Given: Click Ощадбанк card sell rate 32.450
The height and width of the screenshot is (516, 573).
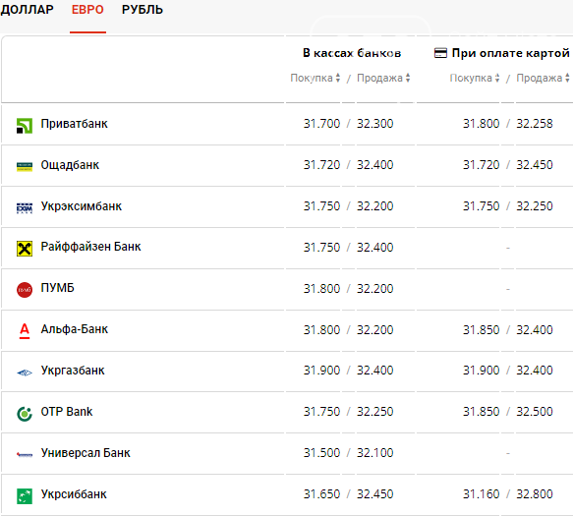Looking at the screenshot, I should [535, 165].
